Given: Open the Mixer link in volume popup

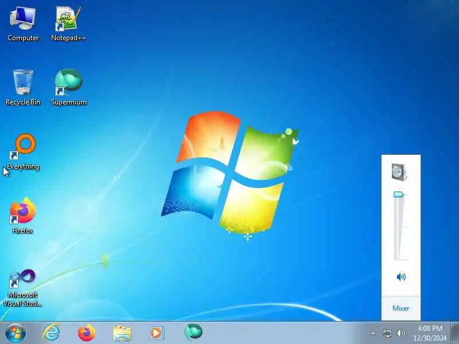Looking at the screenshot, I should 400,308.
